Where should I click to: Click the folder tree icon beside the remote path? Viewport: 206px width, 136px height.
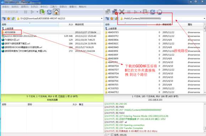(107, 18)
